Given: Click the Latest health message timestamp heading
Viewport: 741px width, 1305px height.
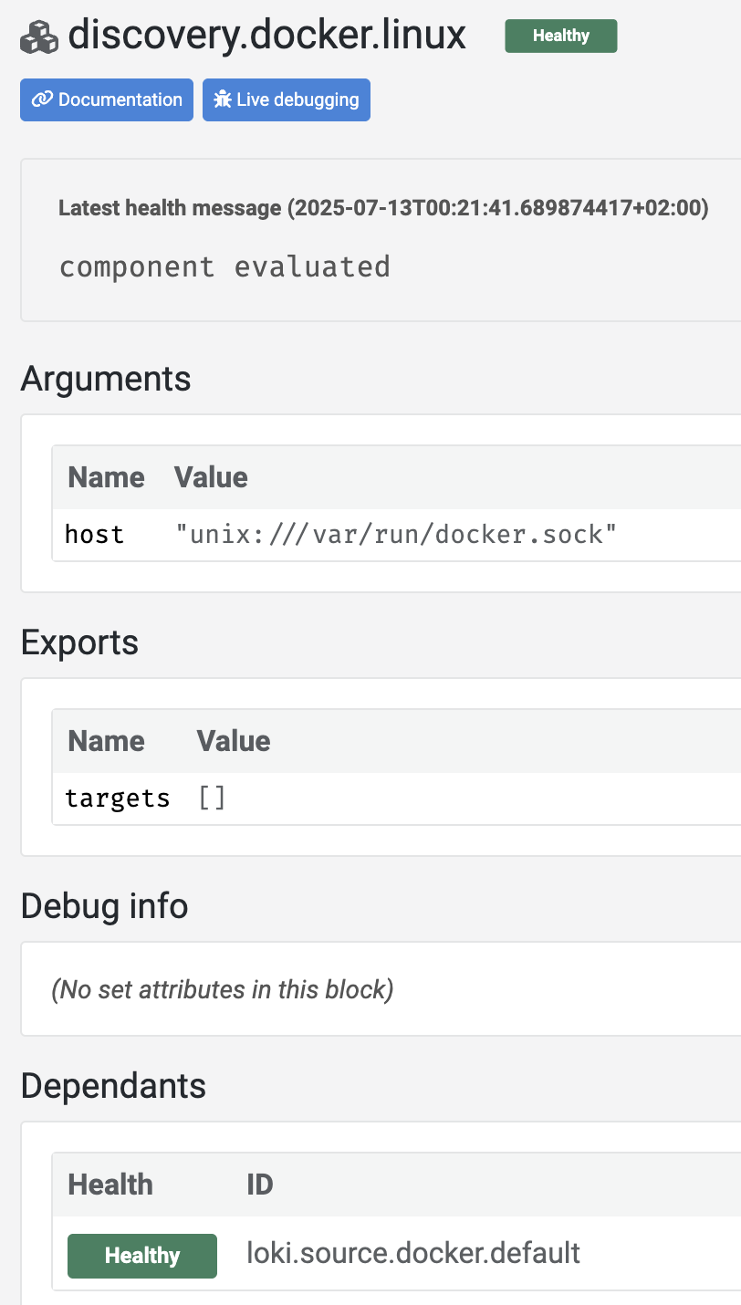Looking at the screenshot, I should coord(383,208).
